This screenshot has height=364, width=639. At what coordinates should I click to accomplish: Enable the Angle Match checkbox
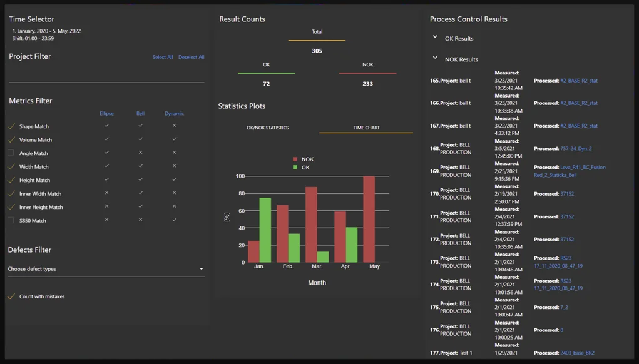(11, 153)
